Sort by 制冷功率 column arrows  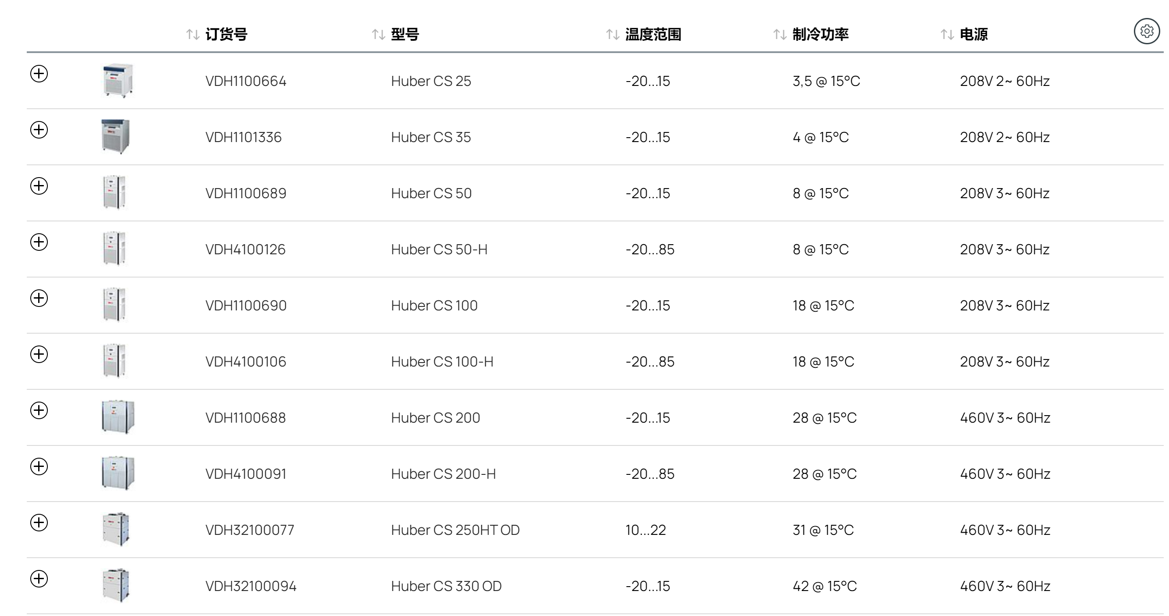pyautogui.click(x=780, y=35)
